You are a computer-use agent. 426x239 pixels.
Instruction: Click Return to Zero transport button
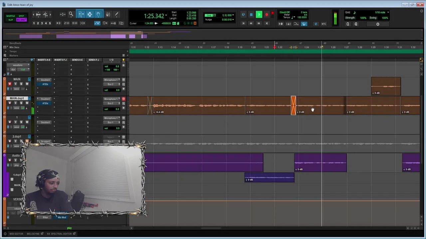tap(243, 23)
